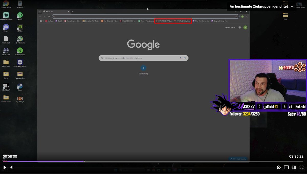Click the video progress bar
307x174 pixels.
pyautogui.click(x=153, y=161)
